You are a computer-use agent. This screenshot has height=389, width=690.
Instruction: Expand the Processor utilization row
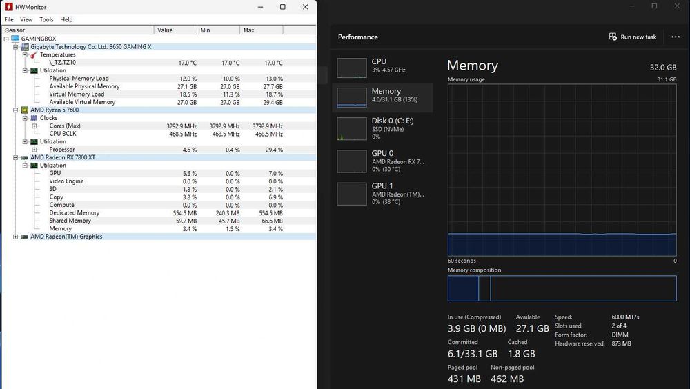[x=34, y=150]
